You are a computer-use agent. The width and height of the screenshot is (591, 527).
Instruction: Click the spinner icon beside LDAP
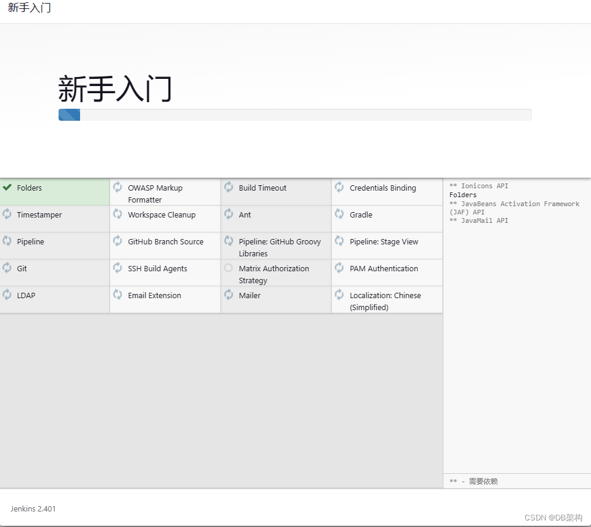pyautogui.click(x=7, y=295)
